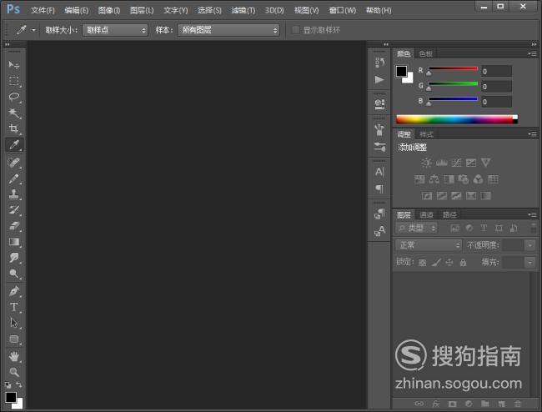Select the Magic Wand tool
The height and width of the screenshot is (412, 542).
tap(14, 113)
